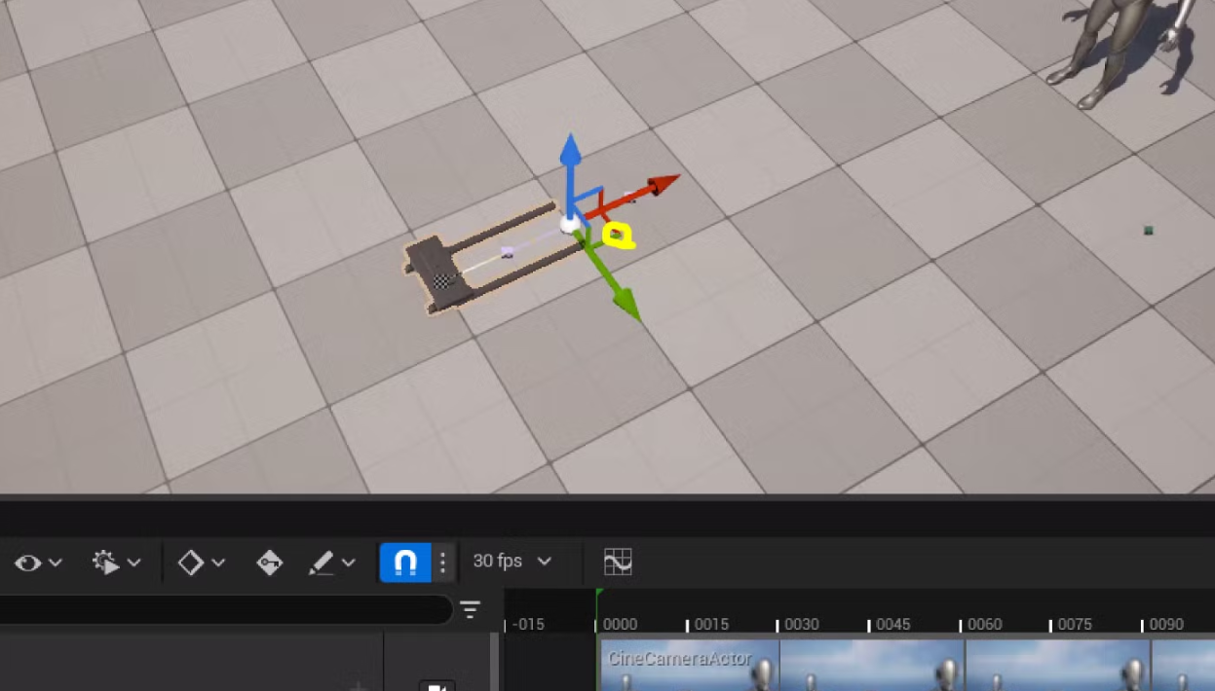Select the small green cube actor

pos(1149,231)
